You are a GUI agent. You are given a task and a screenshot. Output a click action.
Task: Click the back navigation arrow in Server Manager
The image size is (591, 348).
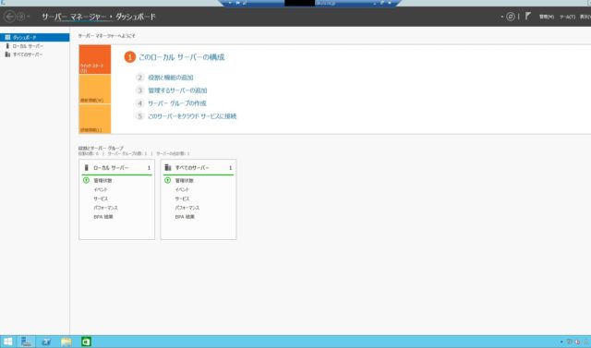[x=10, y=17]
